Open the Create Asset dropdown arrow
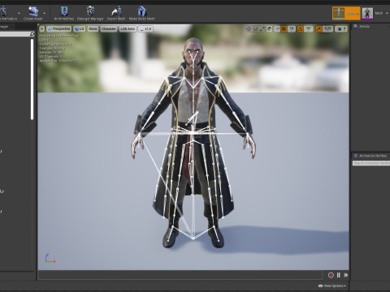The image size is (390, 292). [45, 13]
